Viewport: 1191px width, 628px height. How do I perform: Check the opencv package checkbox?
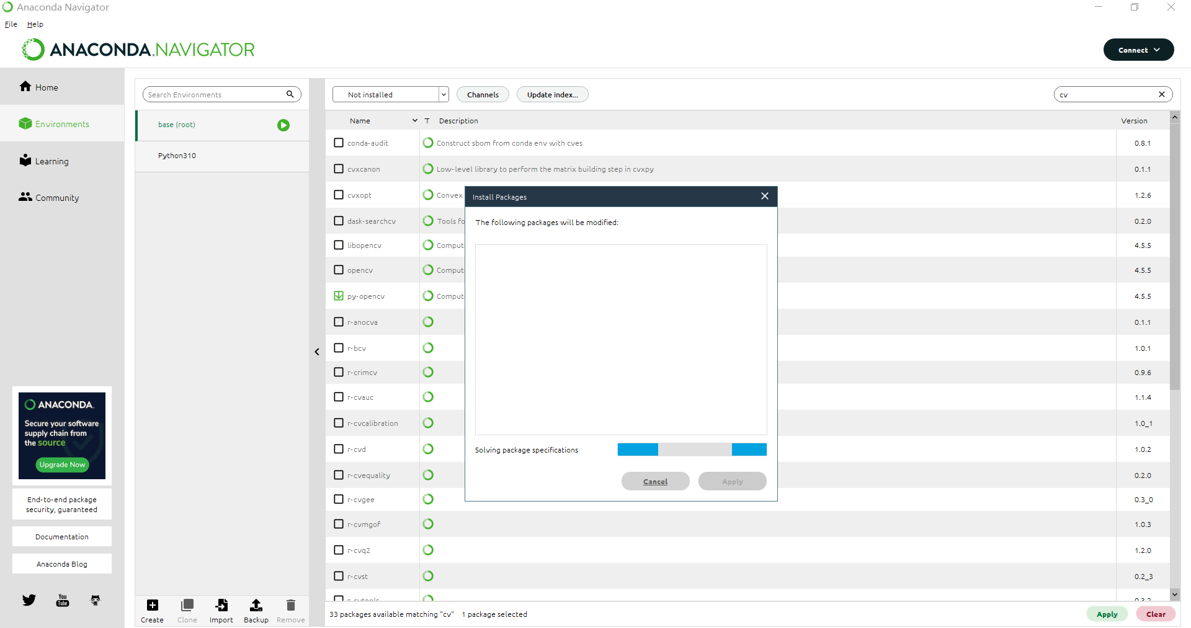pos(339,270)
